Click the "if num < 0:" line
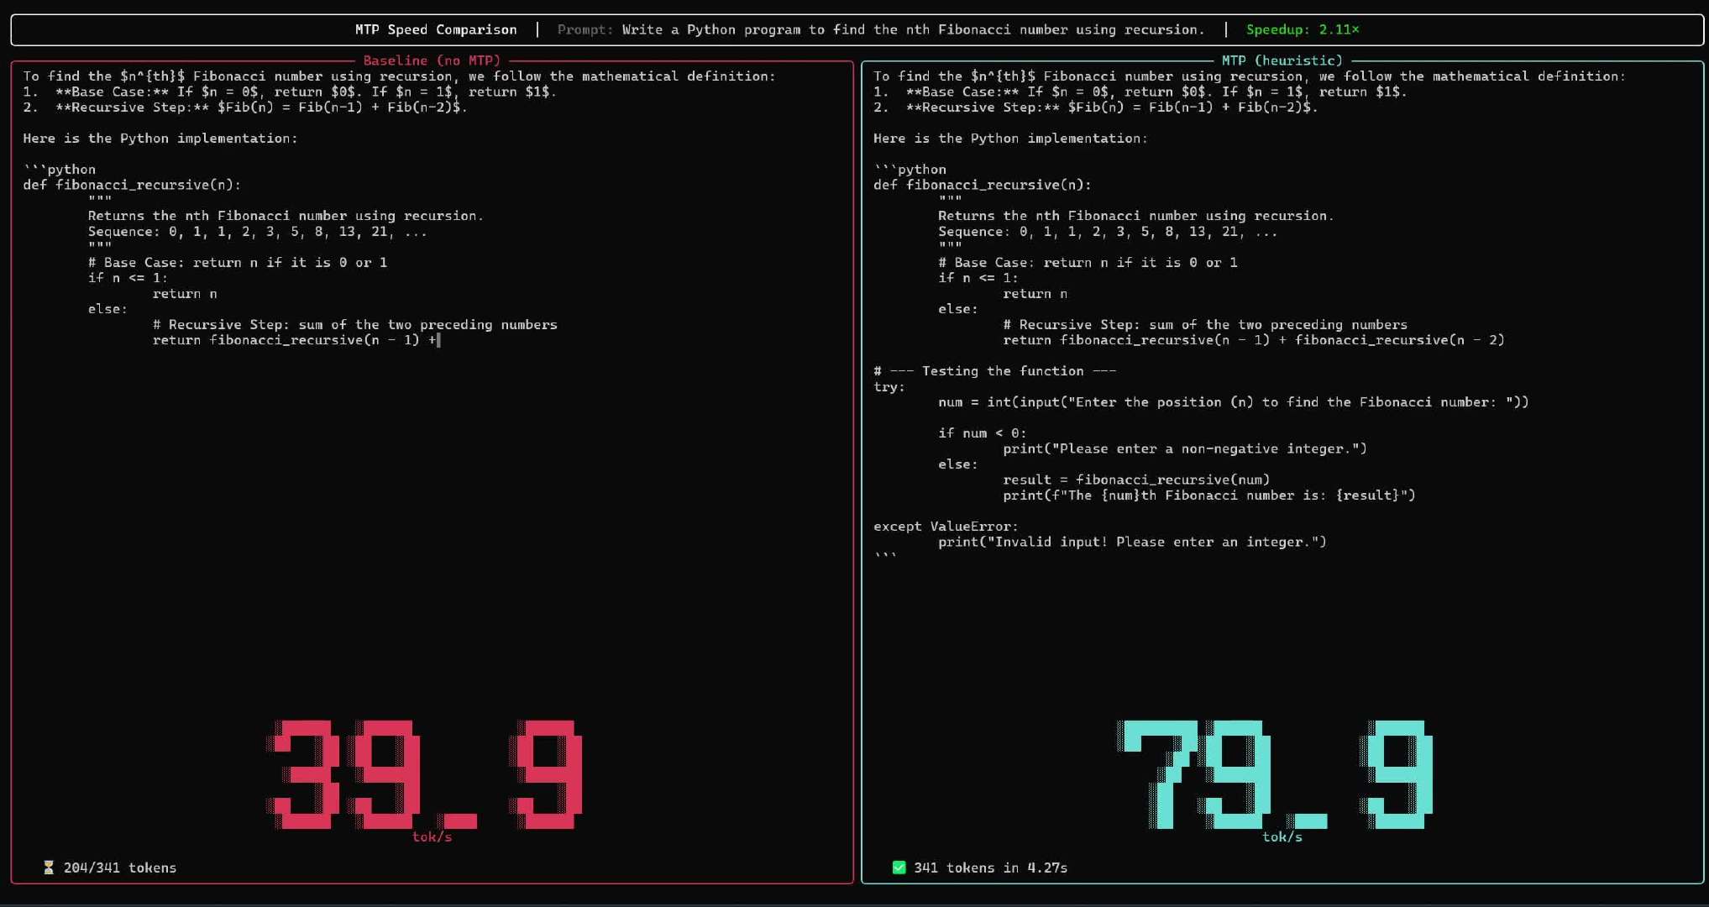1709x907 pixels. pos(983,433)
